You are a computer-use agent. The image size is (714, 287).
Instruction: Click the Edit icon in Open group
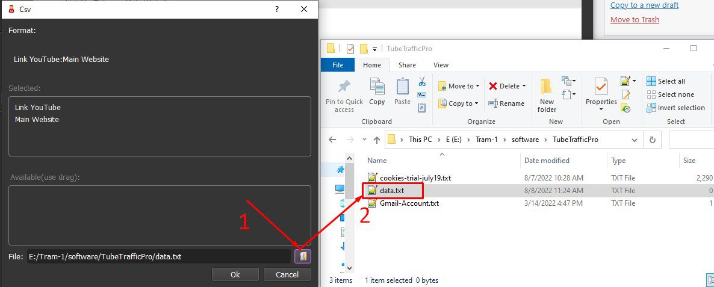pos(626,94)
